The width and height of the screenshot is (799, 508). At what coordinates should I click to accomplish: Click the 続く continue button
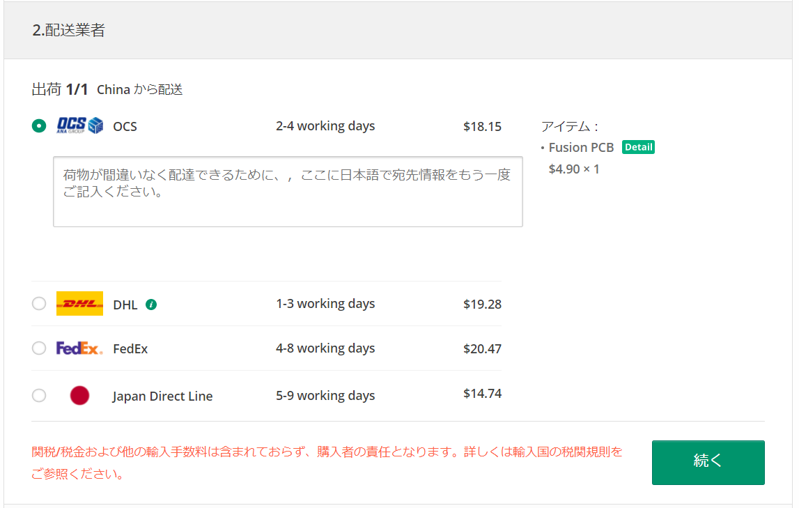pos(708,462)
